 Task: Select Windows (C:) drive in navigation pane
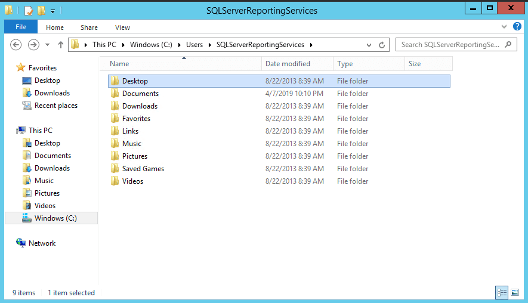coord(51,218)
